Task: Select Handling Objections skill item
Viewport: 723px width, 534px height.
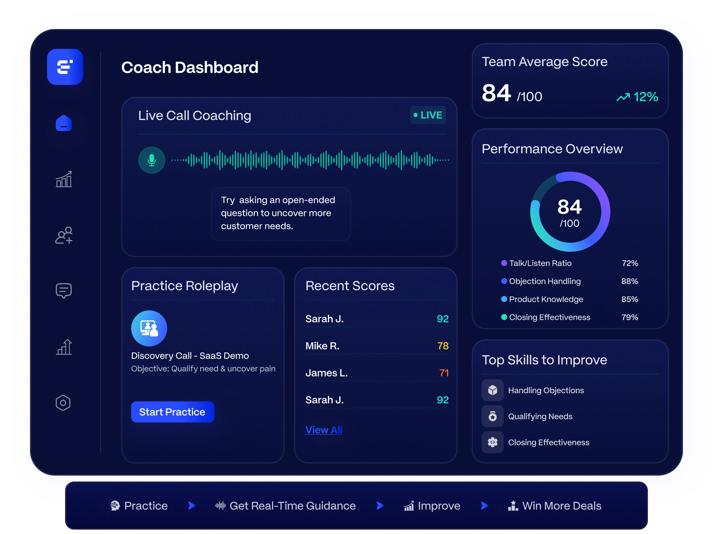Action: coord(533,390)
